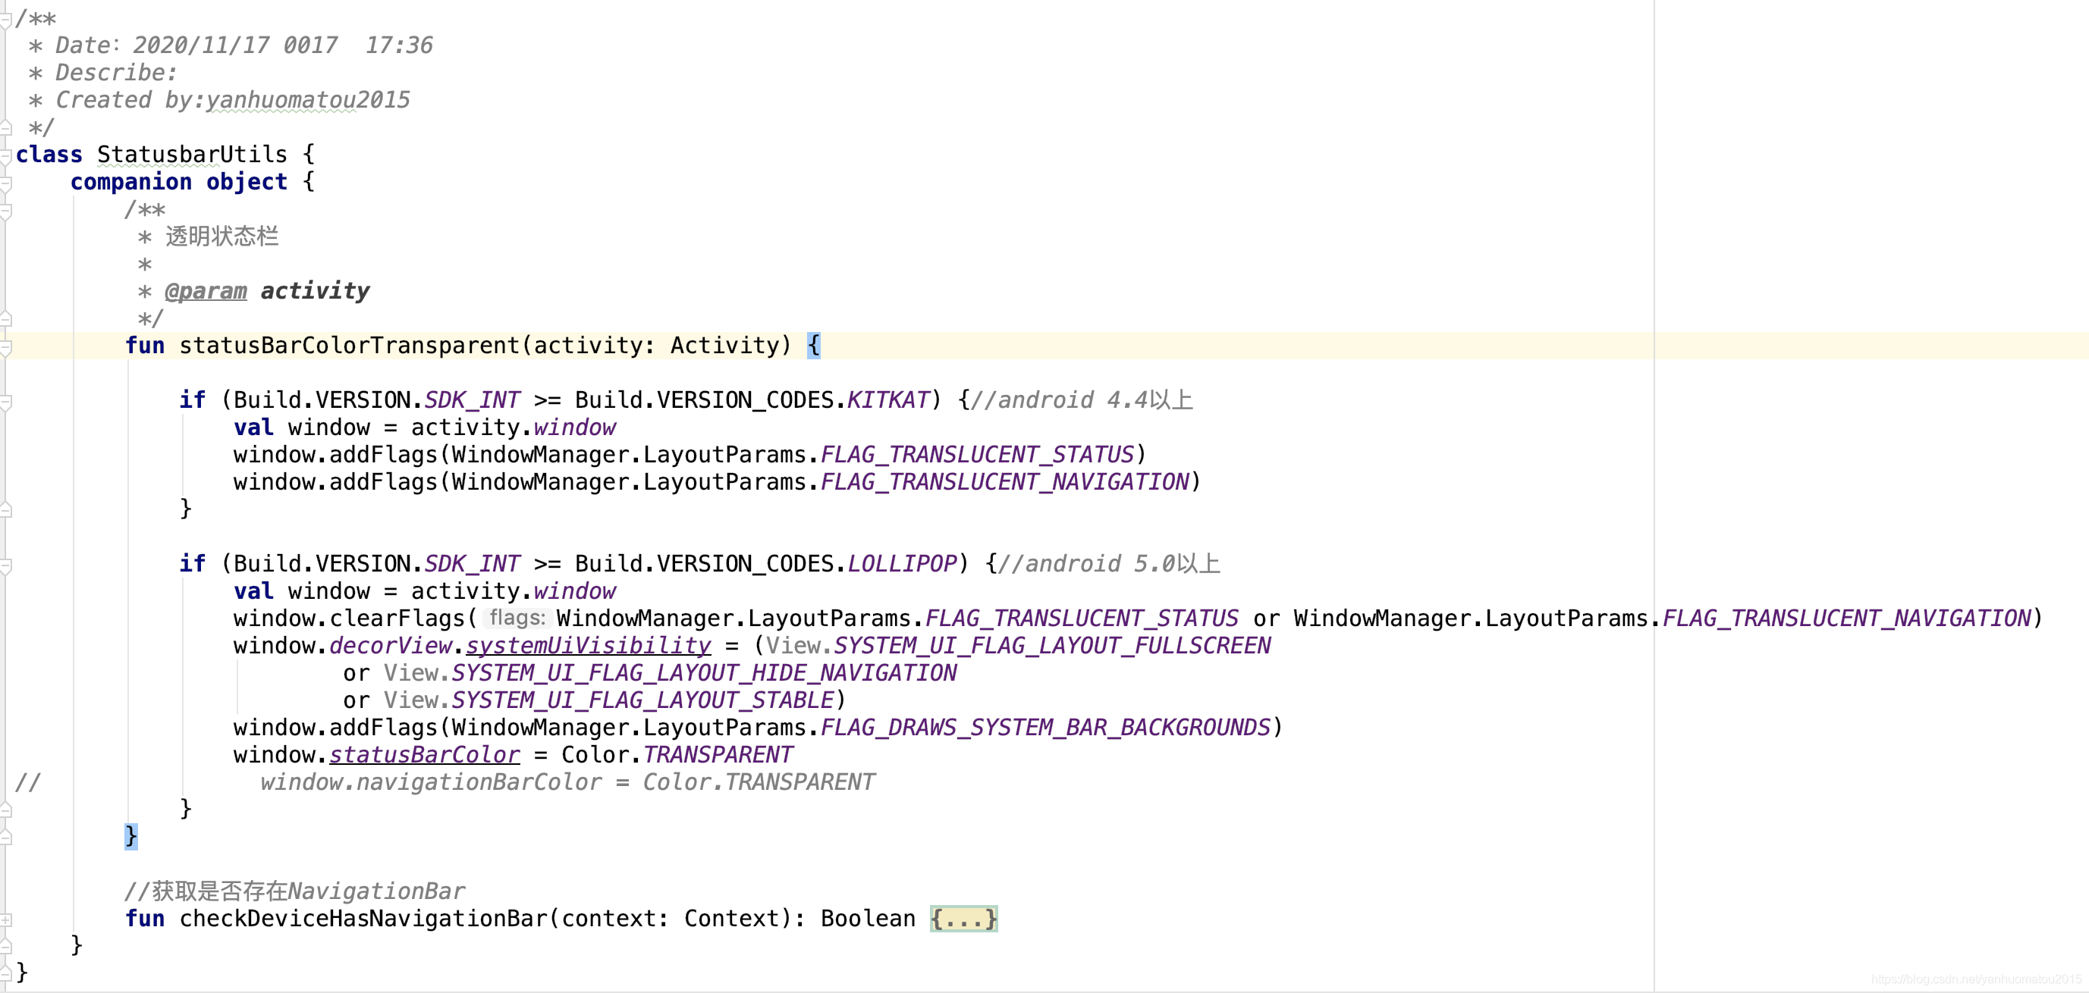Click the Context parameter type
This screenshot has width=2089, height=993.
coord(730,919)
